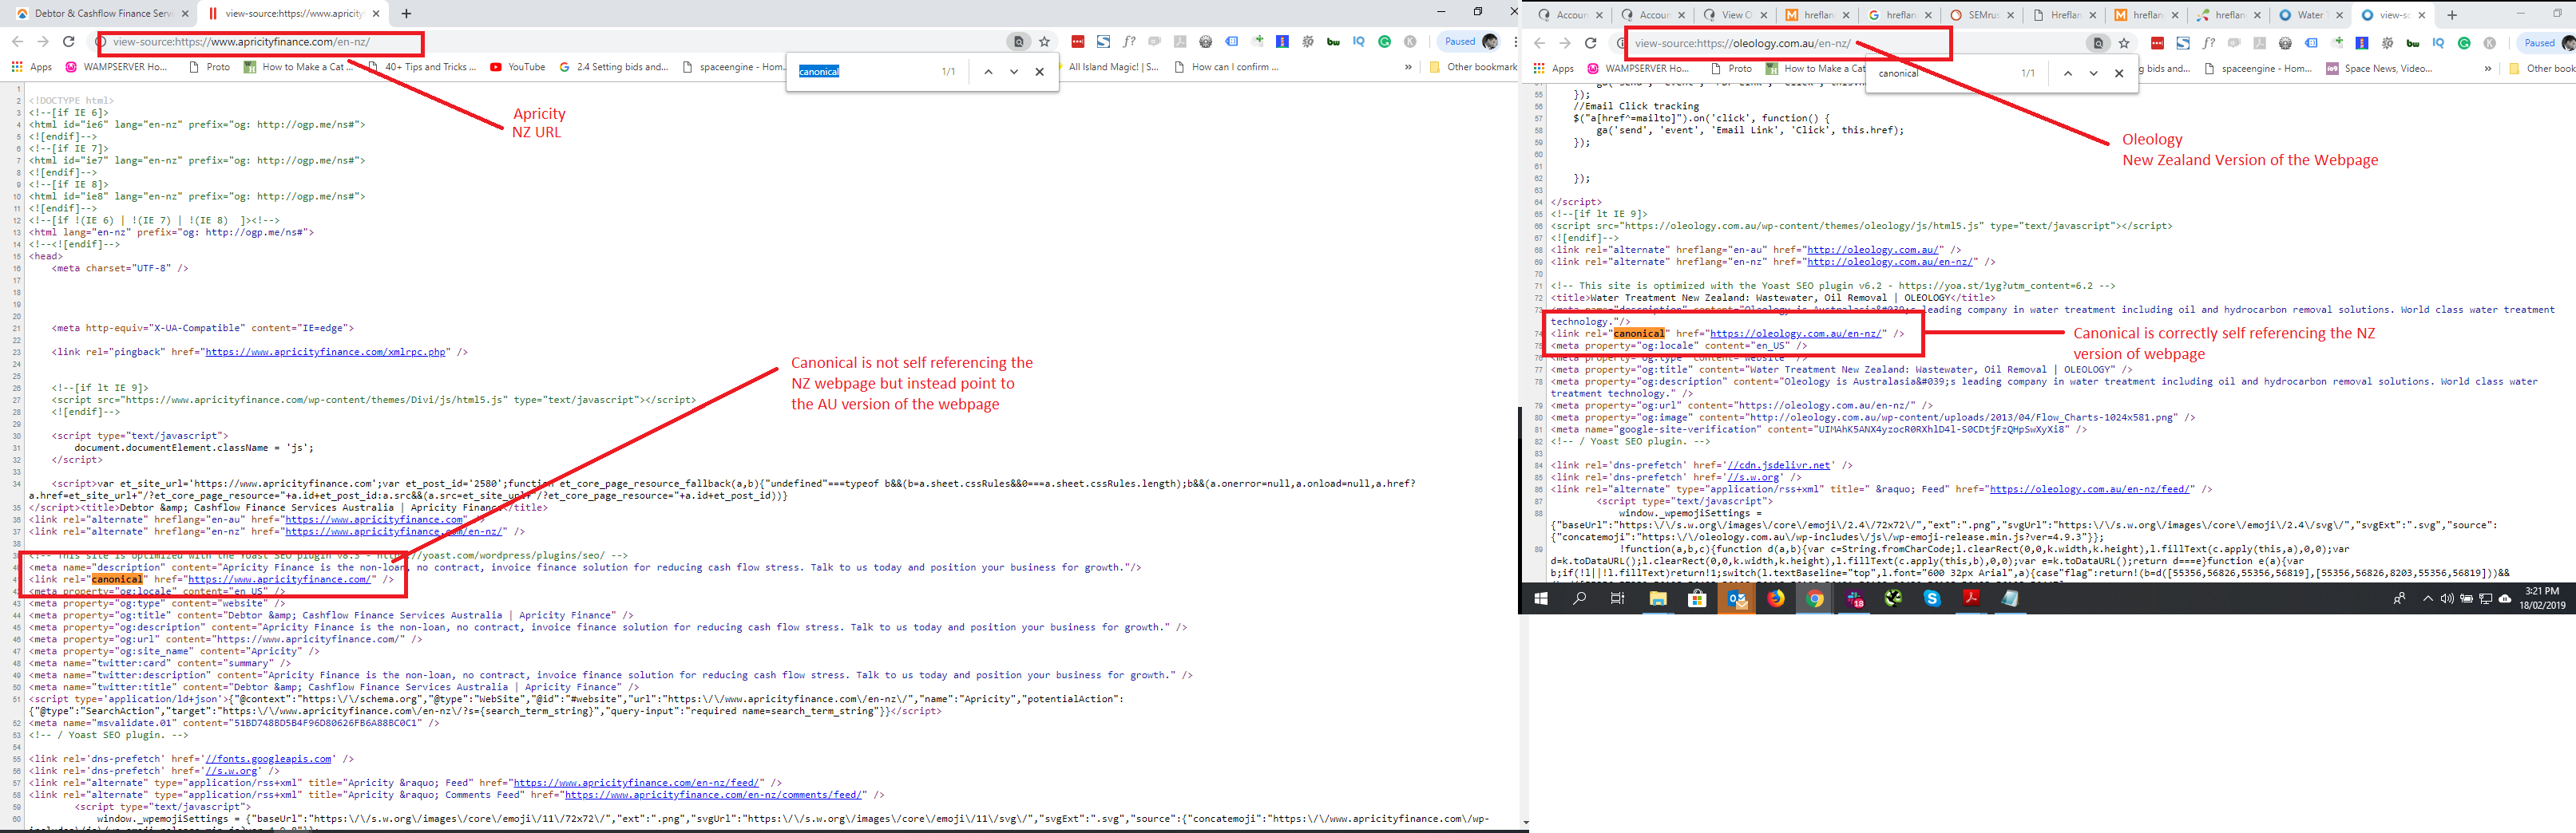Click canonical href apricityfinance.com link
Viewport: 2576px width, 833px height.
pos(282,579)
